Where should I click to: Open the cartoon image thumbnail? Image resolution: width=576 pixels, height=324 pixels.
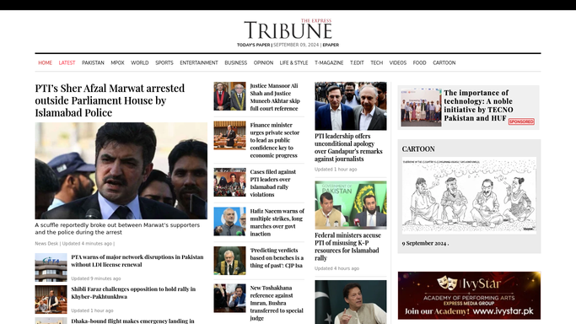[469, 196]
